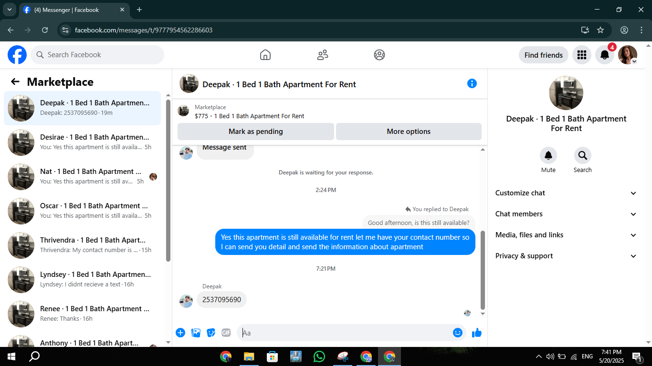Bookmark this page with the star icon
The width and height of the screenshot is (652, 366).
tap(600, 30)
